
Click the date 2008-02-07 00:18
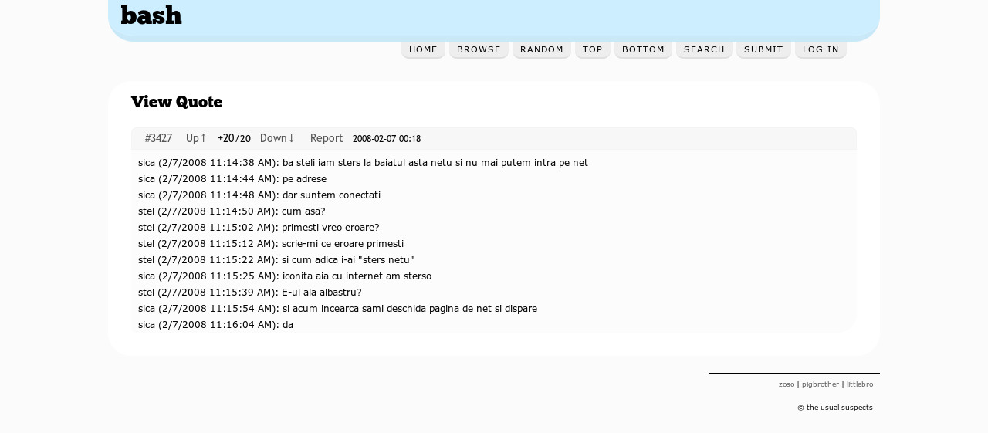click(387, 139)
